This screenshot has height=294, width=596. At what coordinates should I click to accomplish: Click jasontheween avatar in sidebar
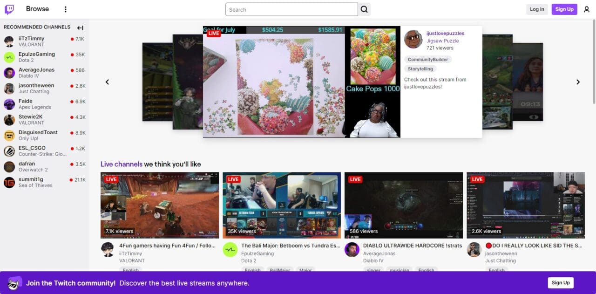coord(9,89)
